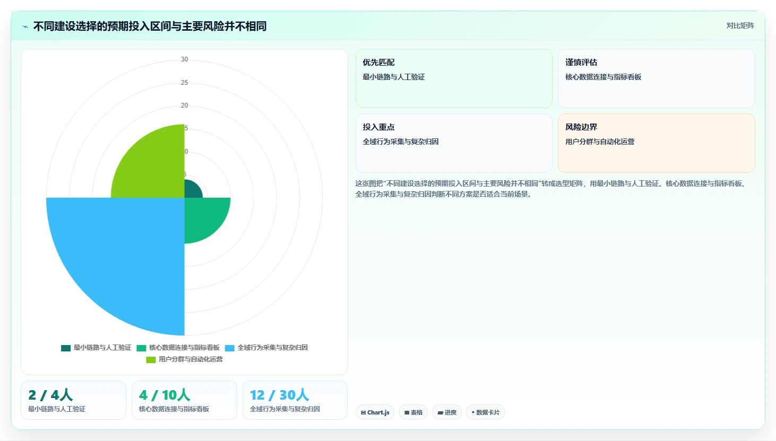The width and height of the screenshot is (776, 441).
Task: Click the sky blue legend color swatch
Action: pos(230,348)
